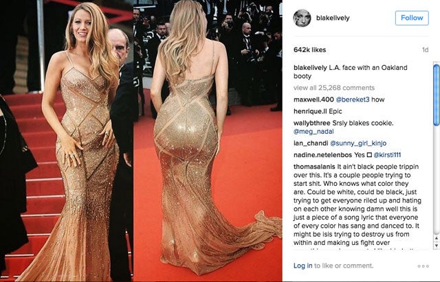
Task: Open commenter wallybthree's profile
Action: (312, 123)
